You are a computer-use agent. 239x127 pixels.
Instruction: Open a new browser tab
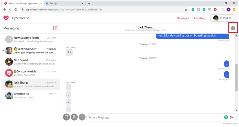point(89,4)
